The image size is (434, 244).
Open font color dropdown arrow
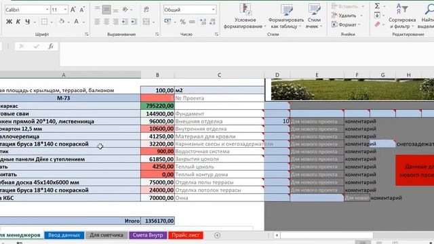84,22
